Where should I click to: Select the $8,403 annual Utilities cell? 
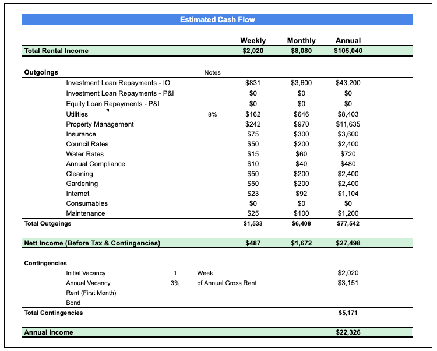(348, 114)
